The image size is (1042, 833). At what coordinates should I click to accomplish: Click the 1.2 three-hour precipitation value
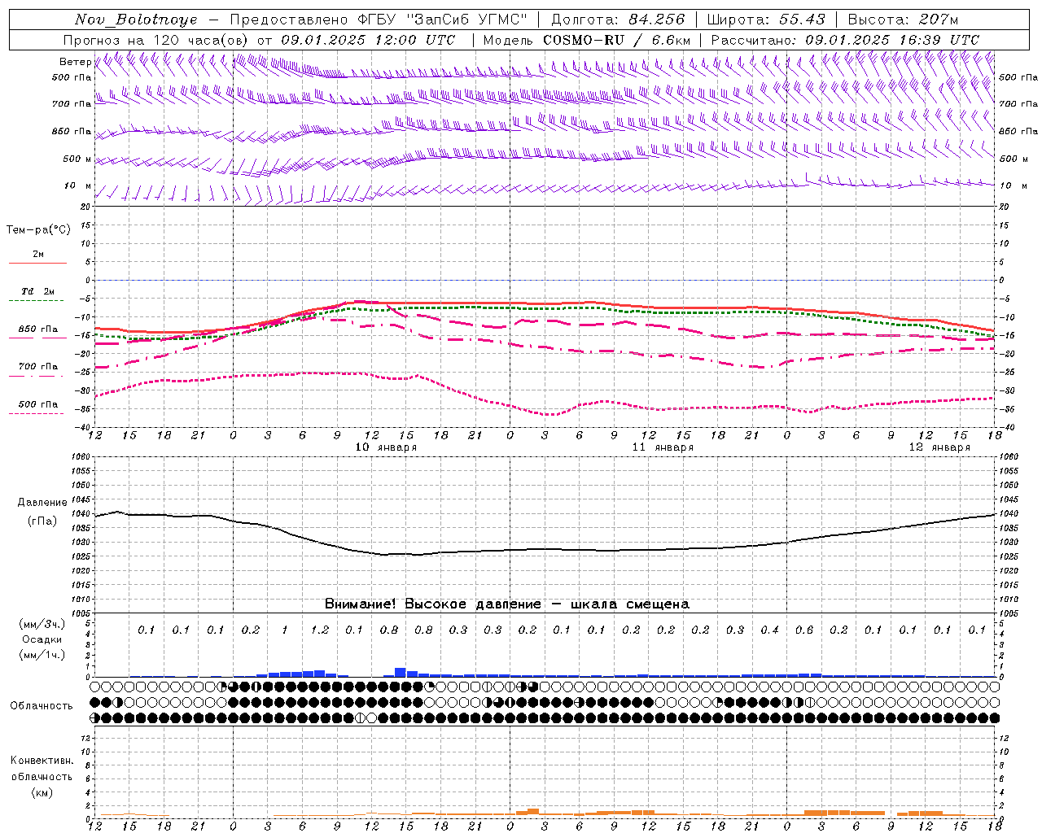click(320, 630)
